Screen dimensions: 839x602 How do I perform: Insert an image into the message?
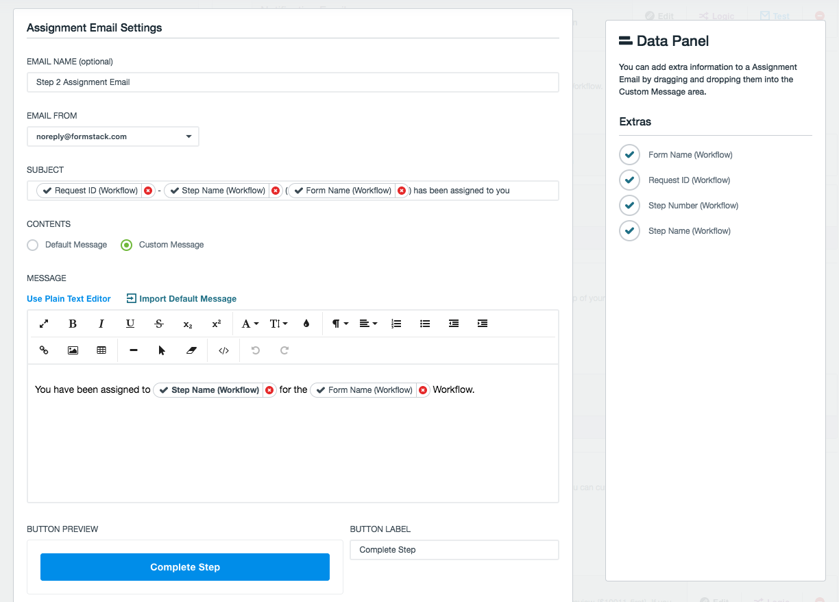pos(73,350)
